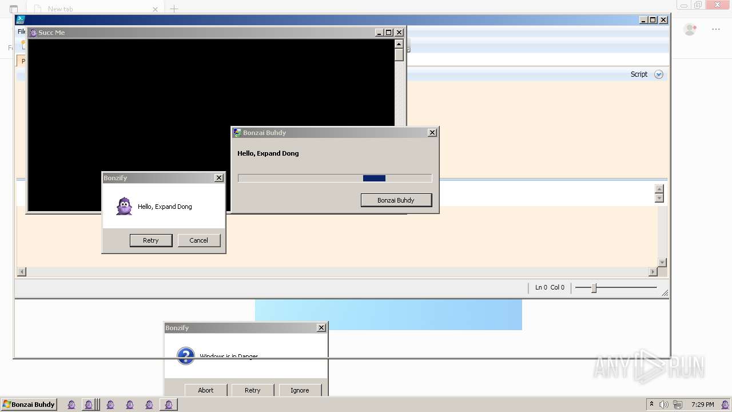Close the Bonzai Buhdy dialog
The height and width of the screenshot is (412, 732).
(x=432, y=133)
